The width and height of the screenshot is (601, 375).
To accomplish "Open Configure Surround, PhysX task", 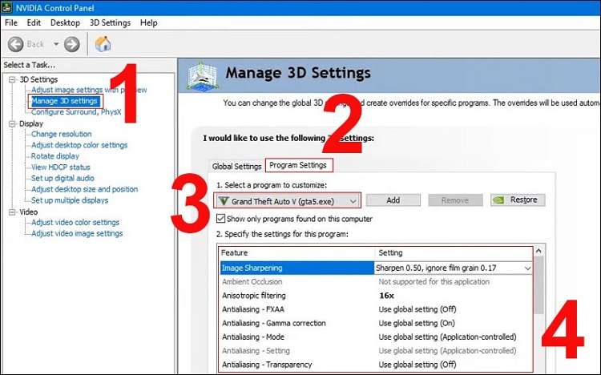I will point(76,112).
